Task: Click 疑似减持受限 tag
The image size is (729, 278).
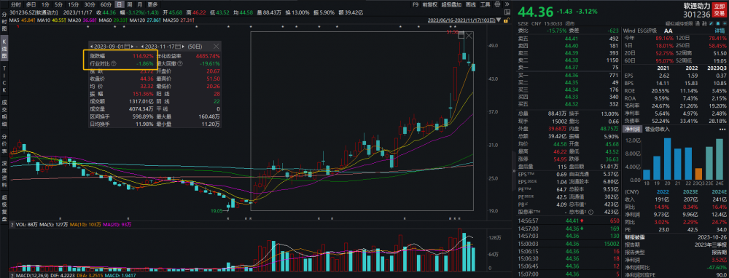Action: 679,24
